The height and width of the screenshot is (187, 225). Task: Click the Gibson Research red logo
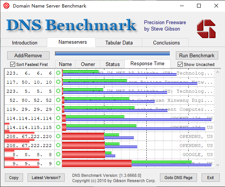pyautogui.click(x=206, y=29)
